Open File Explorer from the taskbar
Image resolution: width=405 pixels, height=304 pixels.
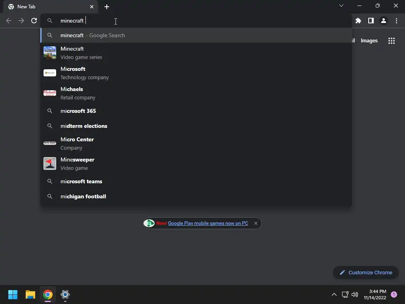(x=30, y=294)
